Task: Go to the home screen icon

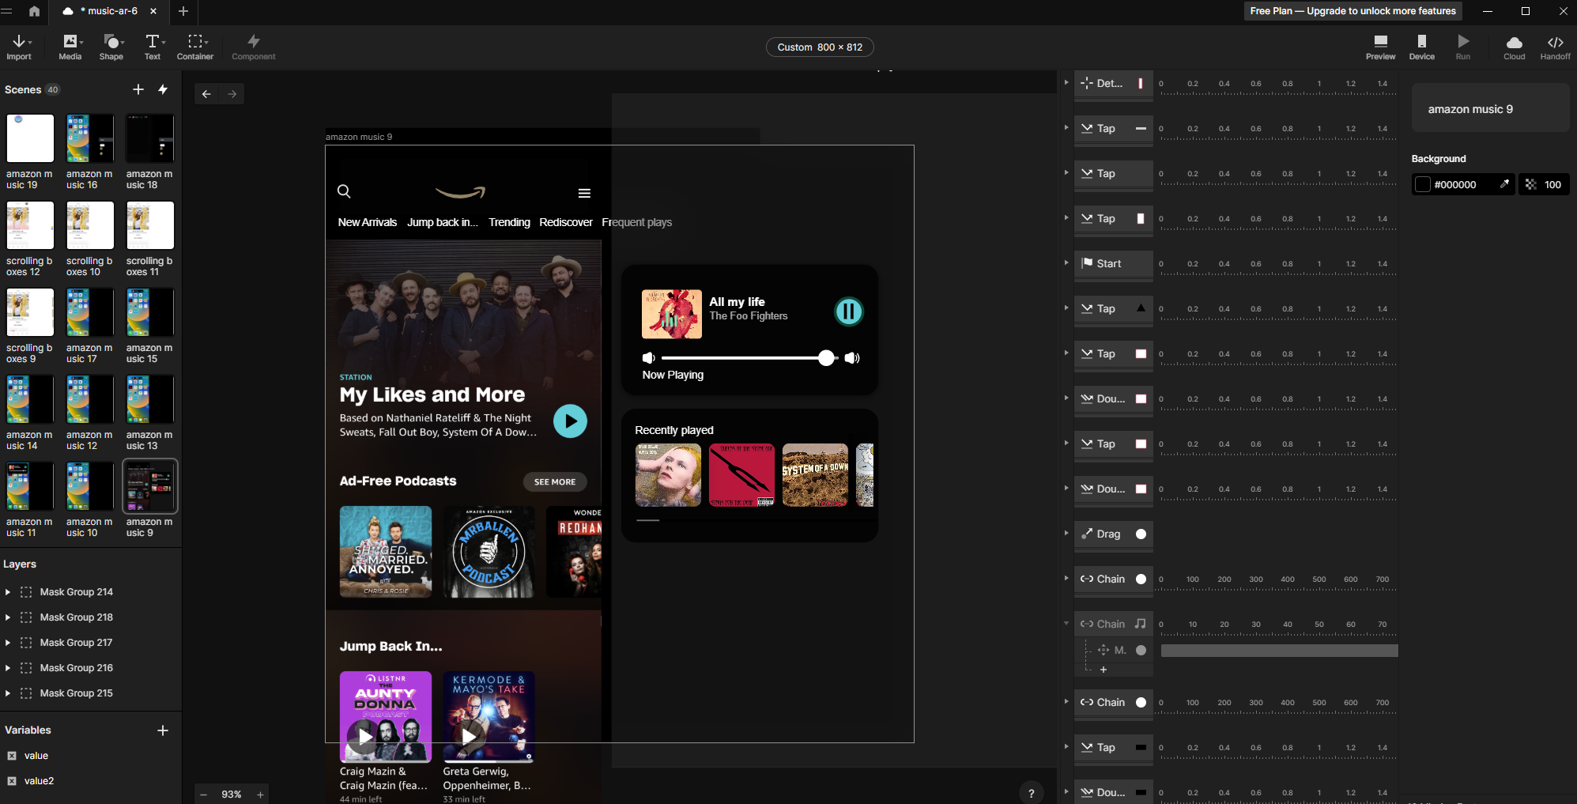Action: 34,11
